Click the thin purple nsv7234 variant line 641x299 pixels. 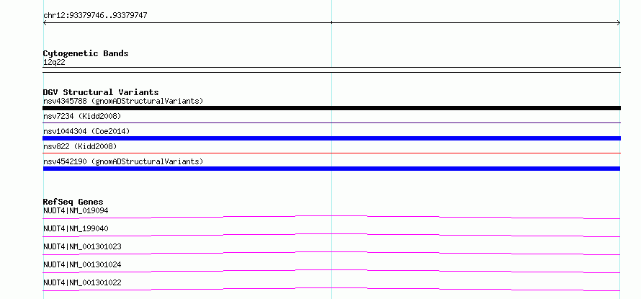pos(331,122)
